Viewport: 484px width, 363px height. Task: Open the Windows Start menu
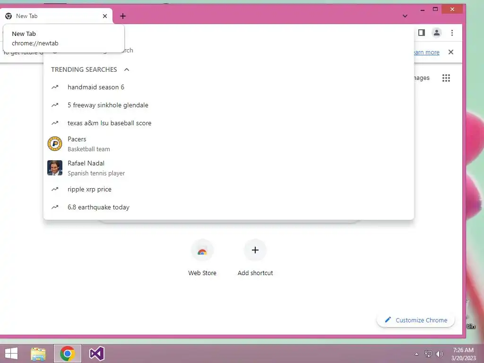tap(11, 354)
